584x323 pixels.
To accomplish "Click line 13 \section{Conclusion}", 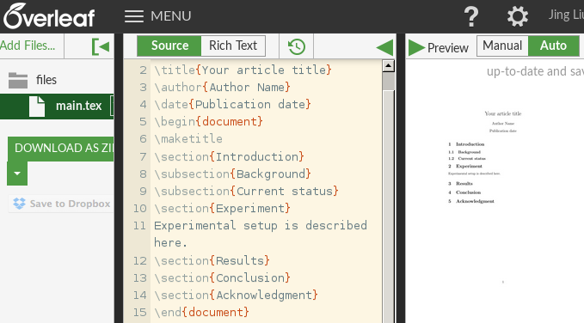I will pyautogui.click(x=222, y=278).
